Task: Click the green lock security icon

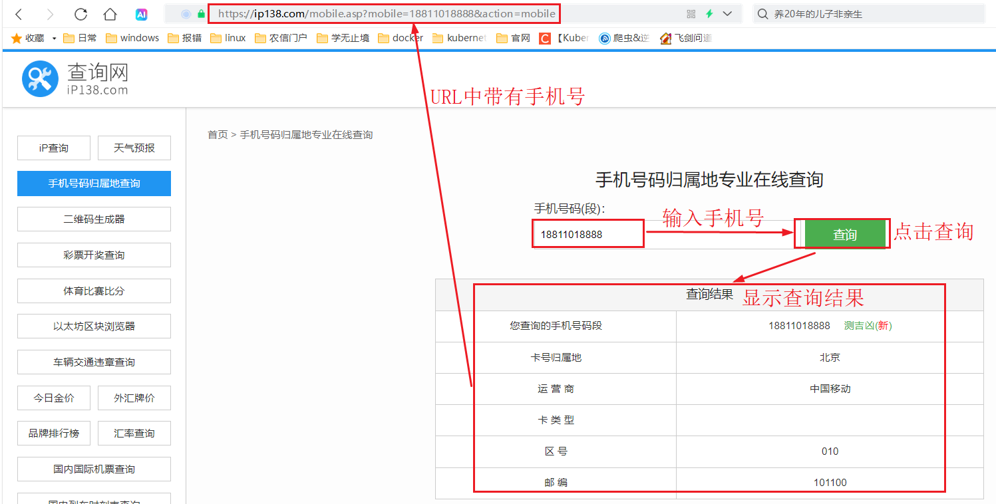Action: pyautogui.click(x=201, y=14)
